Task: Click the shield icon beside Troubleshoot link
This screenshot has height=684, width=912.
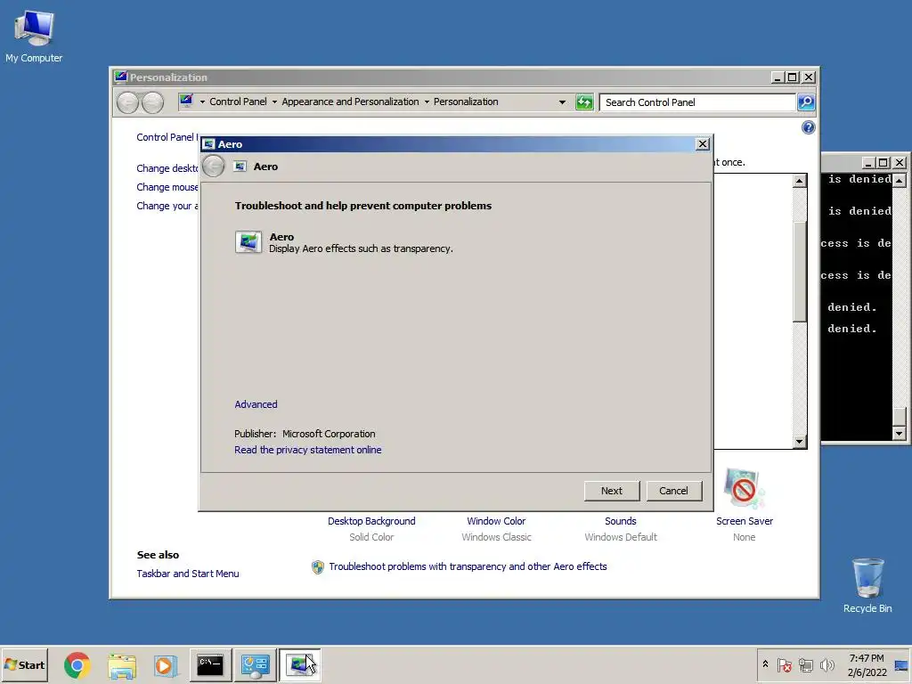Action: 318,567
